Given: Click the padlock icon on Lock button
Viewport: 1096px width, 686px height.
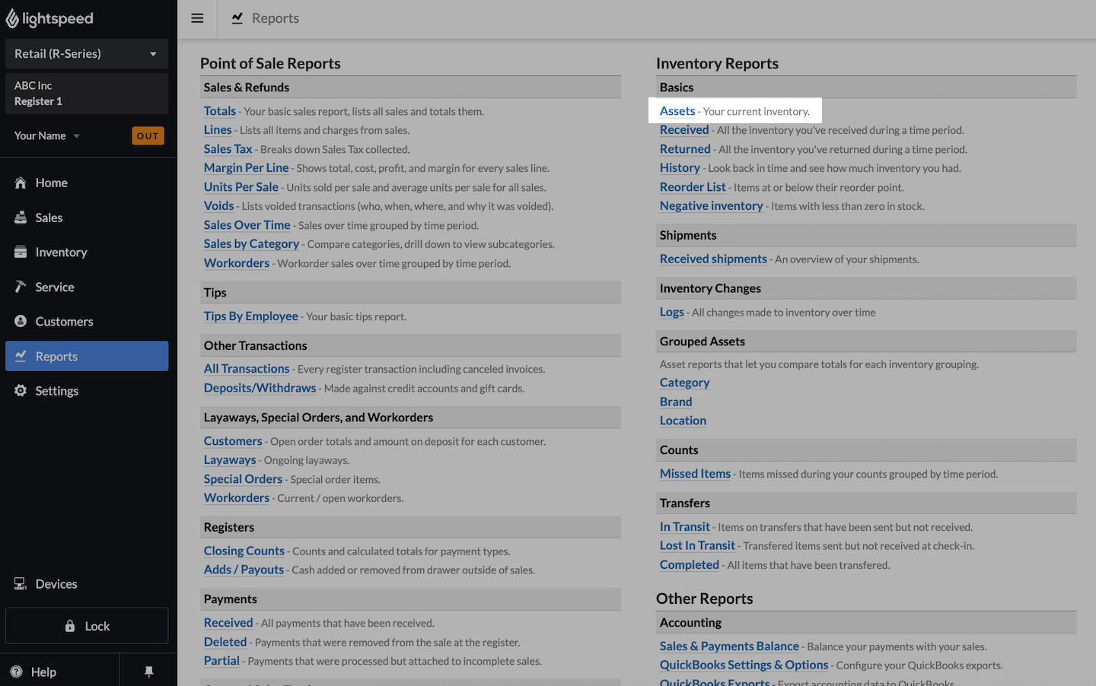Looking at the screenshot, I should [x=70, y=626].
